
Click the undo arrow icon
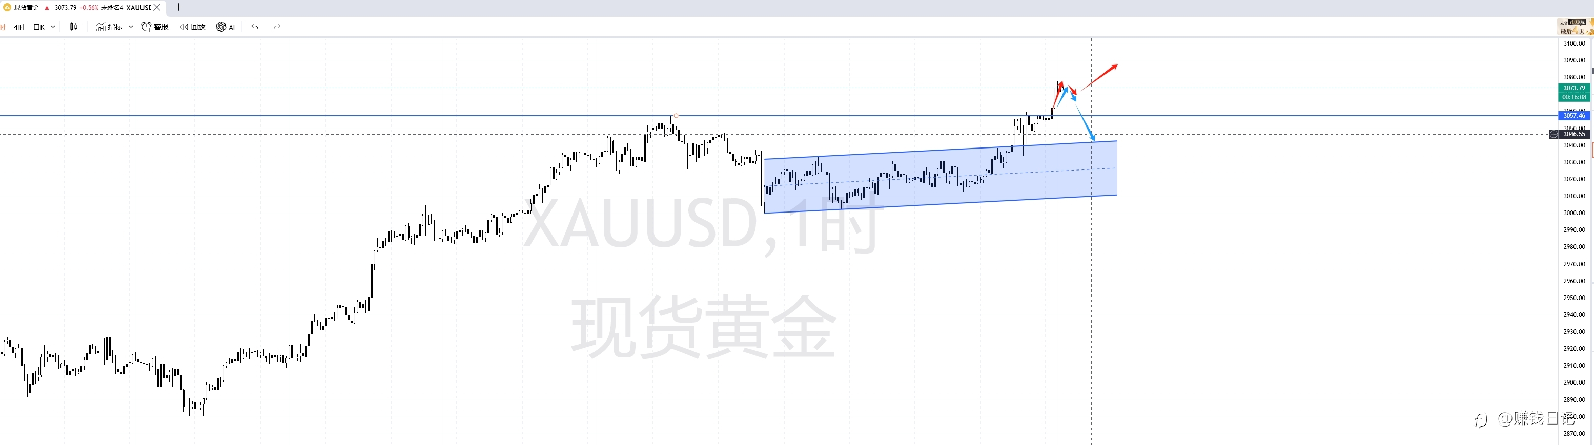click(x=255, y=27)
